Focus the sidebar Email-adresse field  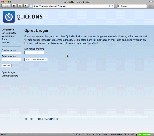11,53
